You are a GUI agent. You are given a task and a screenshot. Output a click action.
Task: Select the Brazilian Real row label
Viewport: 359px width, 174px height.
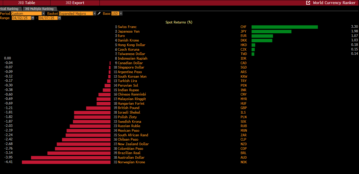129,153
